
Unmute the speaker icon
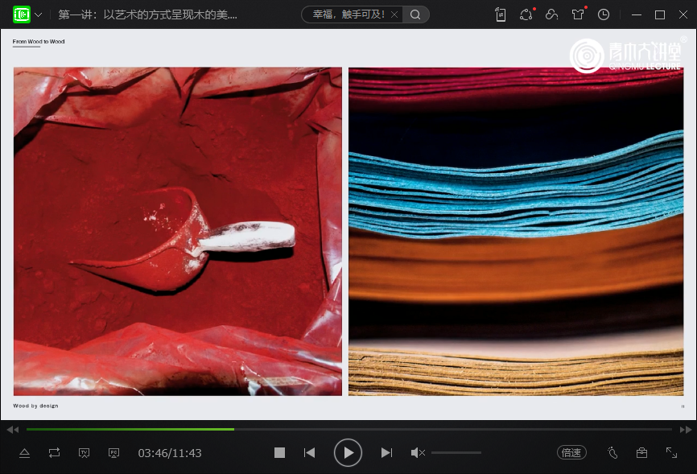click(418, 452)
